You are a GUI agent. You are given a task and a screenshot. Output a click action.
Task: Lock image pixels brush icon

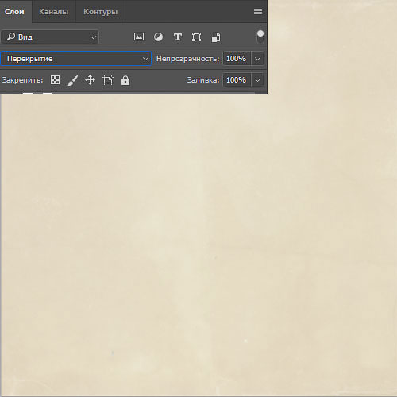point(73,80)
